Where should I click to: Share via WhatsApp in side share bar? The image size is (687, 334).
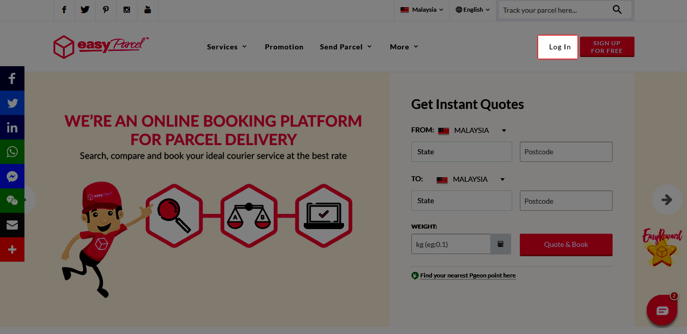(12, 152)
